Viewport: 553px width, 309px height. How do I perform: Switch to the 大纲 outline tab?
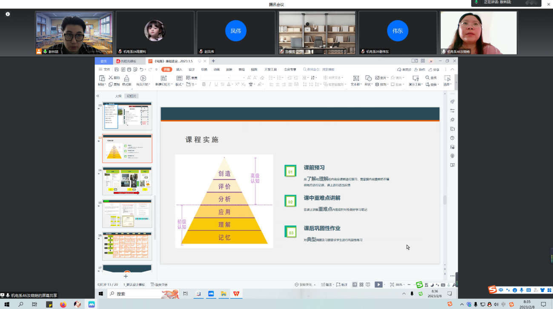click(x=118, y=96)
